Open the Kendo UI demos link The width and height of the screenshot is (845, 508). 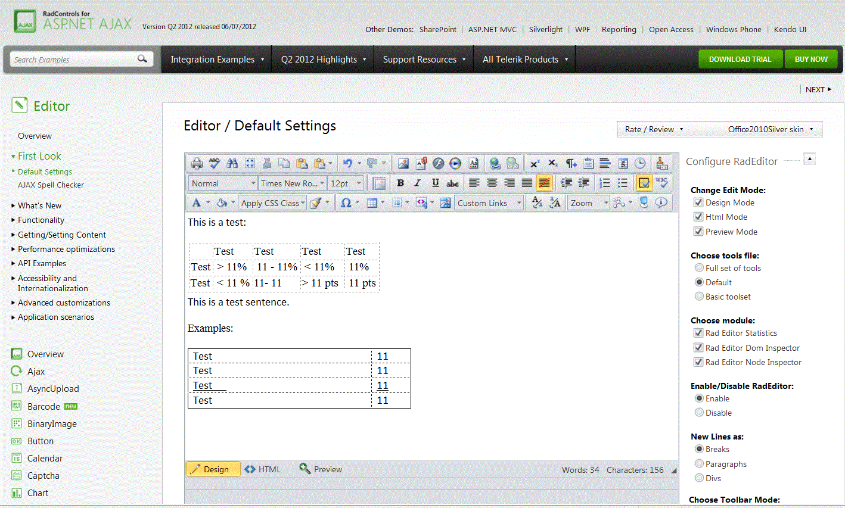790,29
